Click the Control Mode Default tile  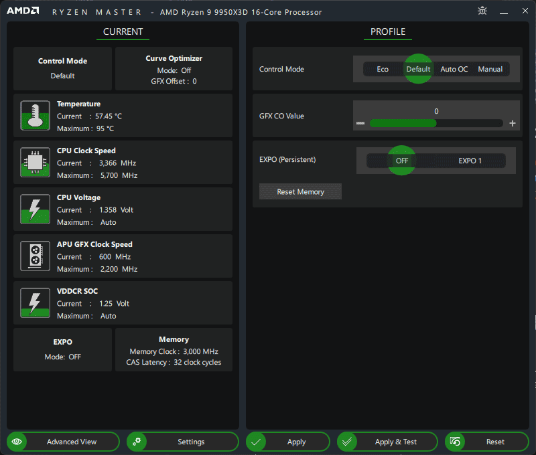[x=62, y=68]
